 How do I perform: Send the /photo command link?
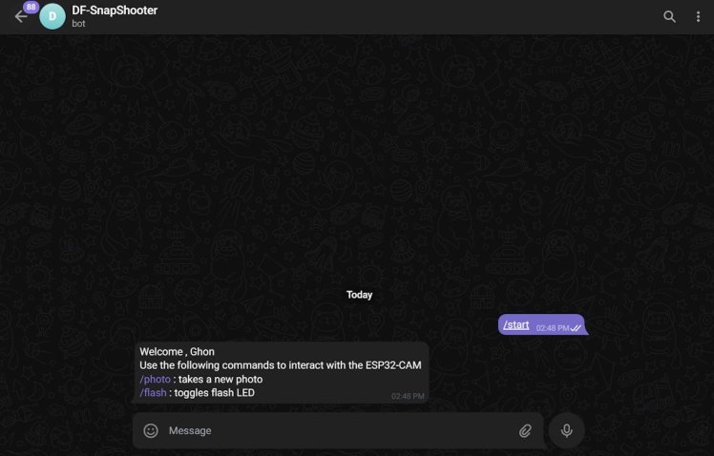[156, 379]
